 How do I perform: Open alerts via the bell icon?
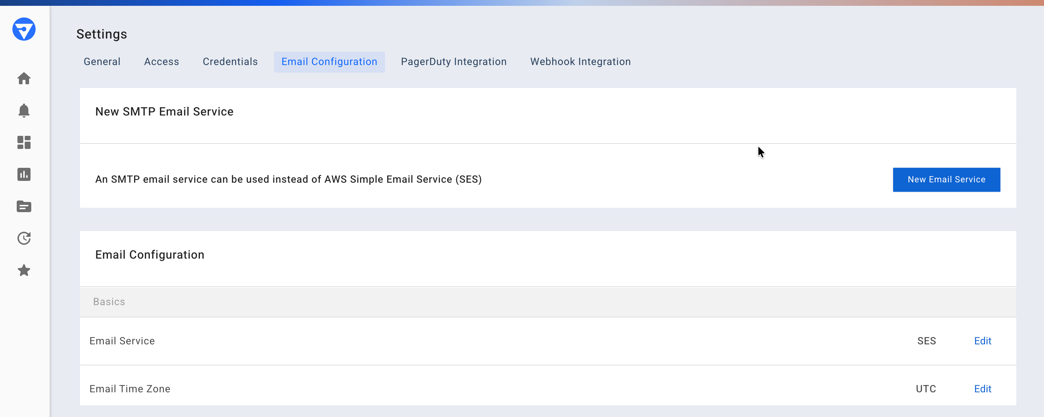[x=24, y=110]
